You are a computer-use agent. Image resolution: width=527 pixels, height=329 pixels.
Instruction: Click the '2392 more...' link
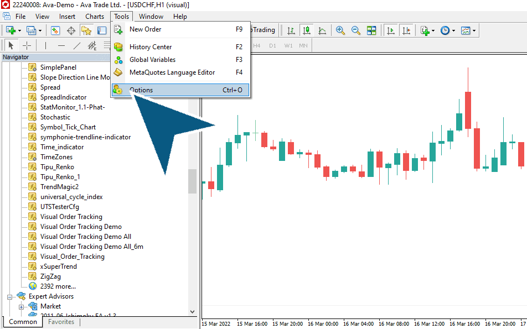pyautogui.click(x=58, y=286)
